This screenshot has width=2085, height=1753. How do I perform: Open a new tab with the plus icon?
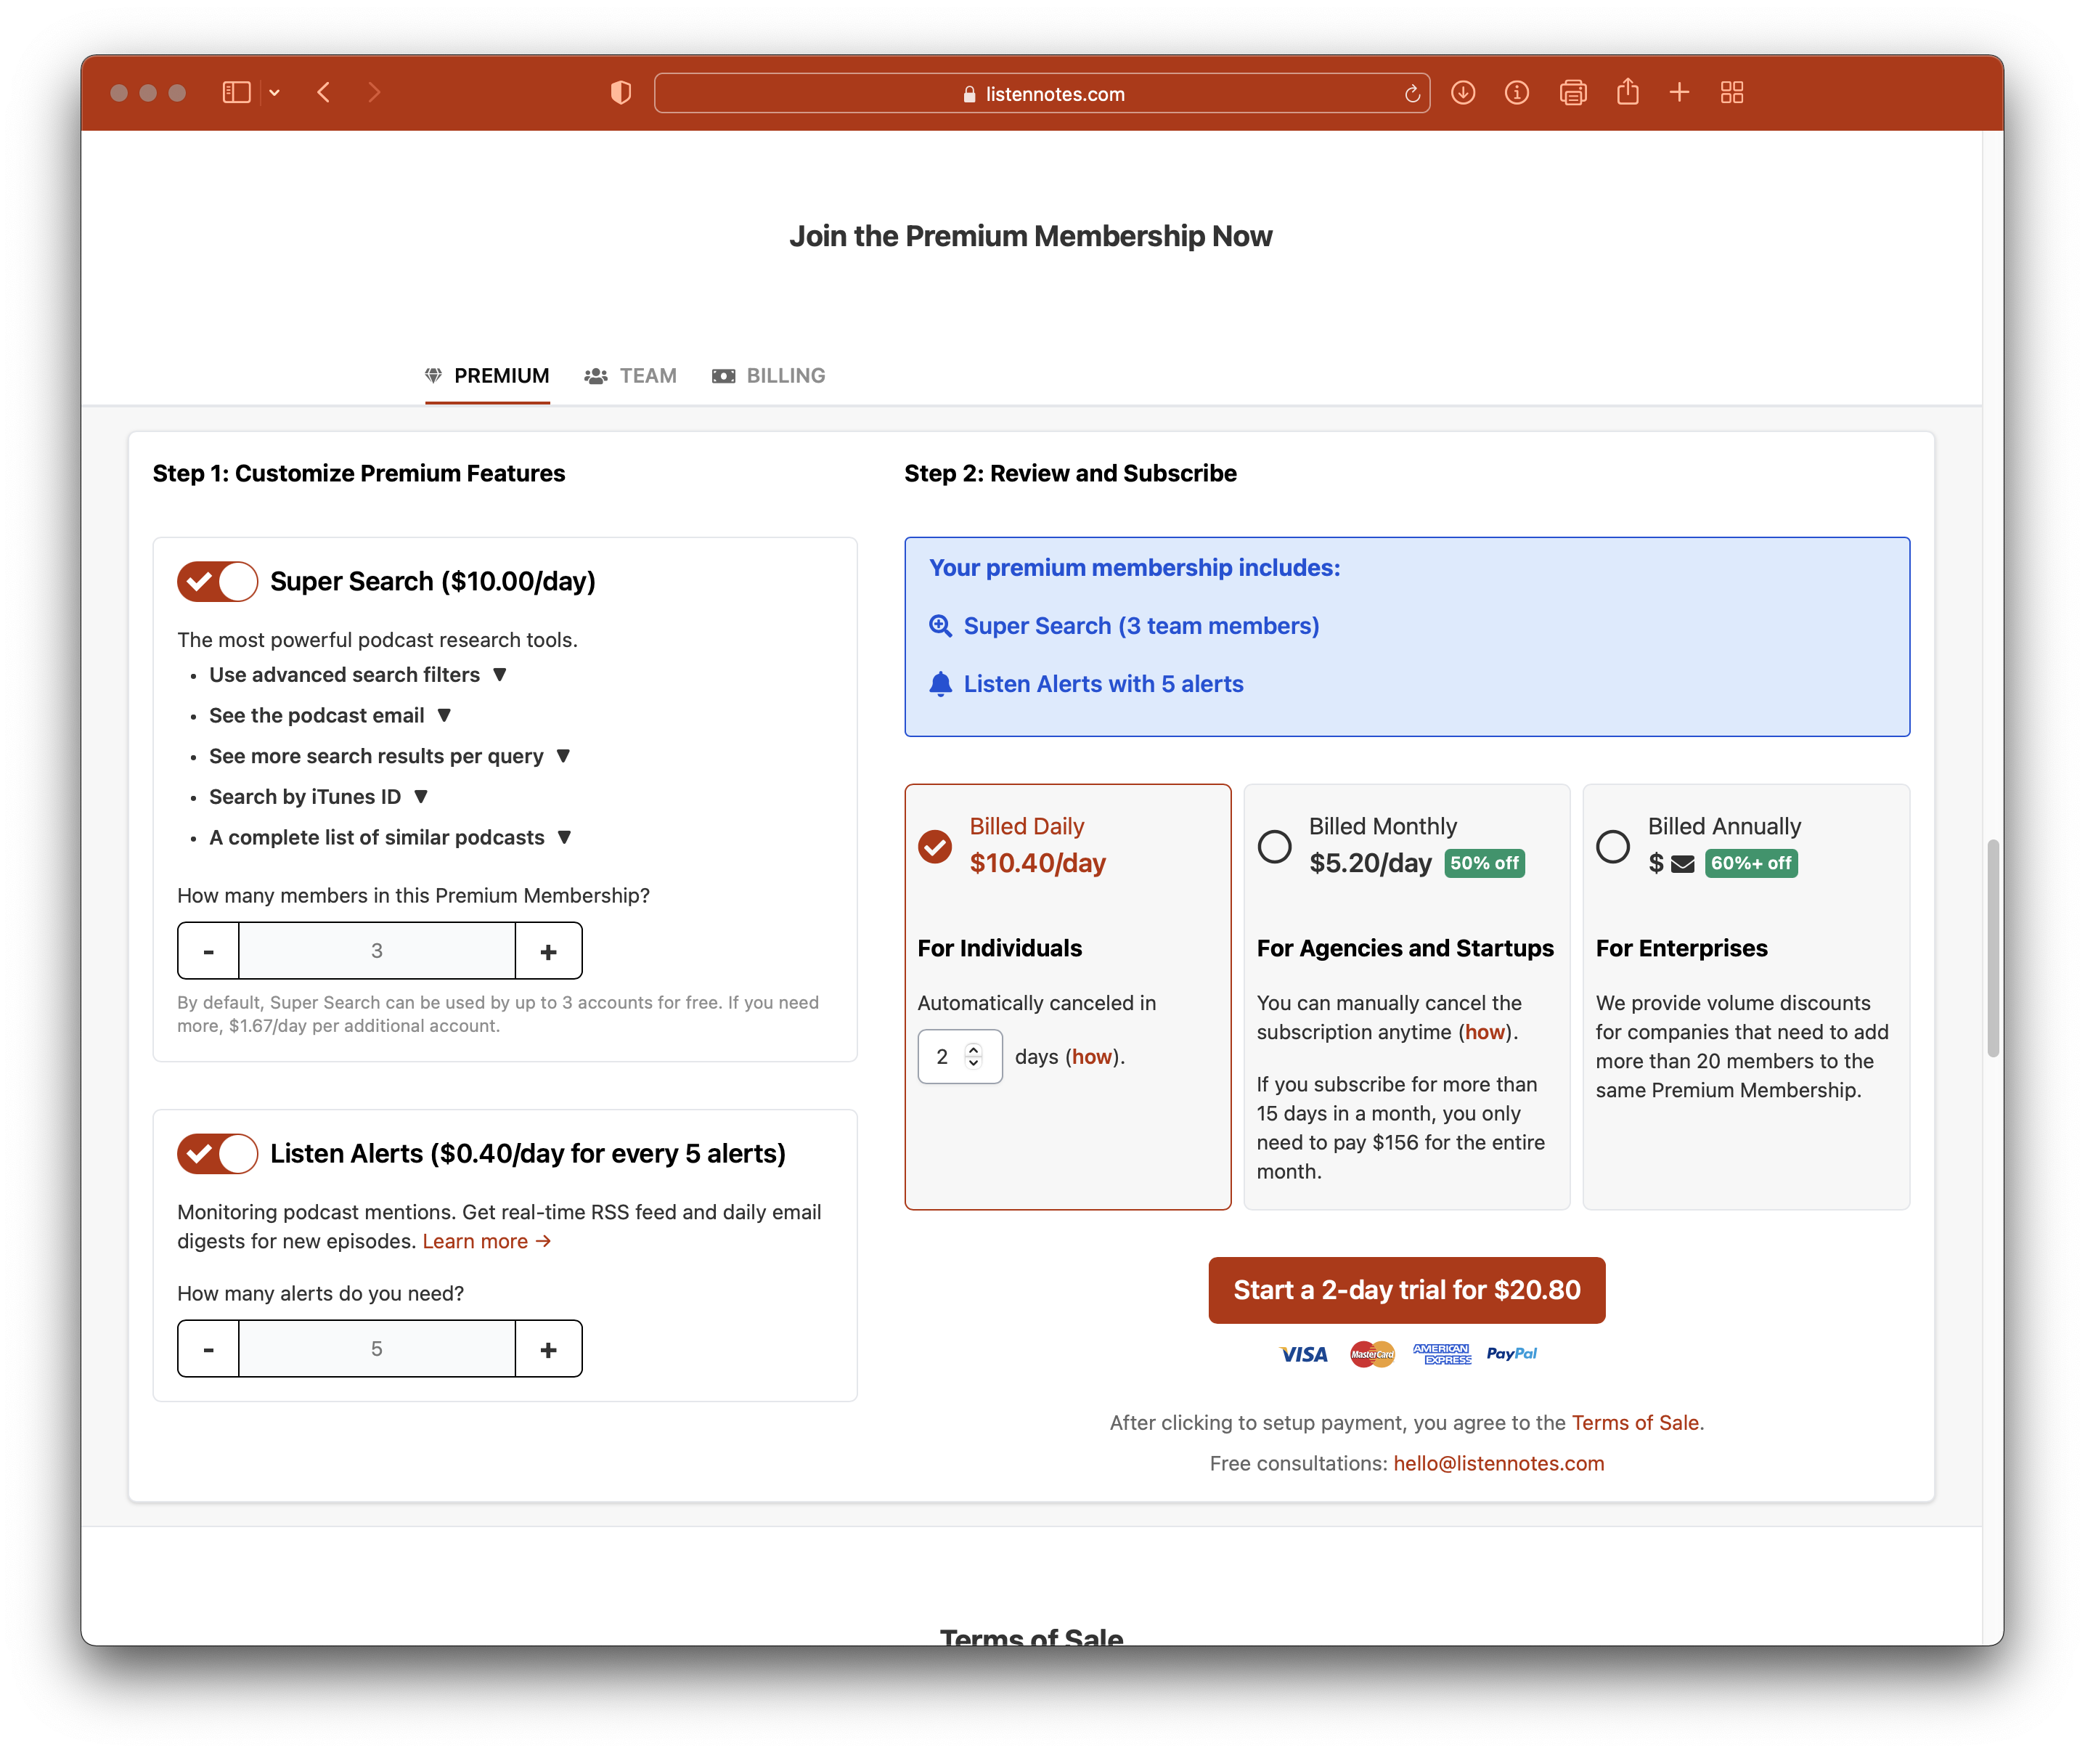click(x=1680, y=92)
